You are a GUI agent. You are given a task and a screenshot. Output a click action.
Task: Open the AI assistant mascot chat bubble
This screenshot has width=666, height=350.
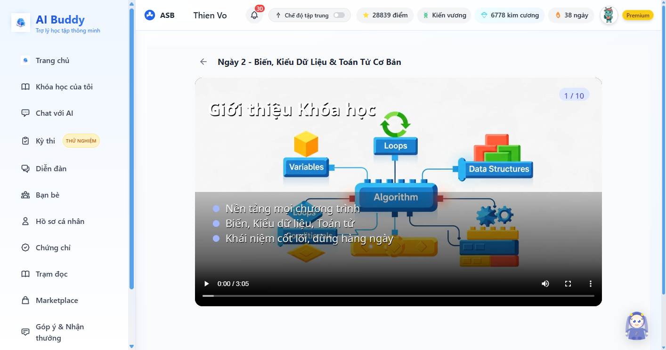(x=637, y=326)
